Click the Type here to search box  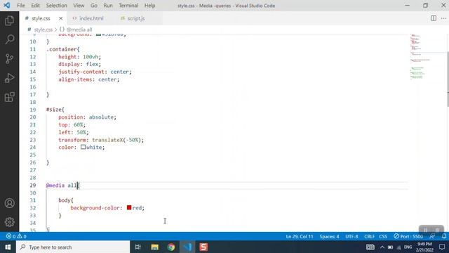pyautogui.click(x=73, y=247)
